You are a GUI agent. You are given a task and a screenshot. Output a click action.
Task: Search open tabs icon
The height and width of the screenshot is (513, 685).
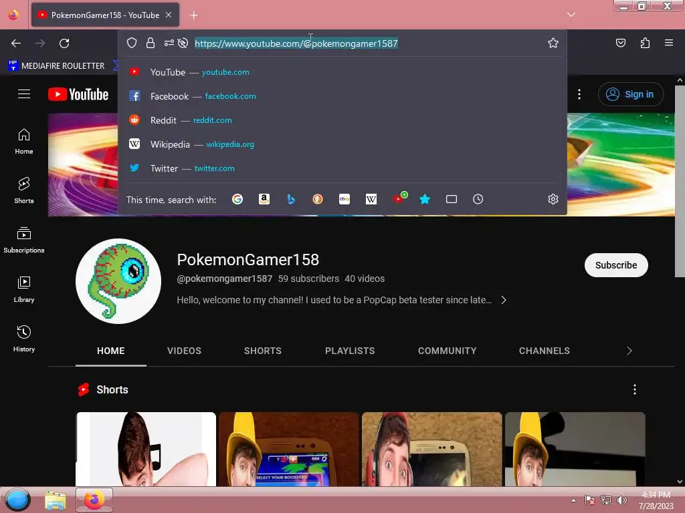pyautogui.click(x=452, y=199)
